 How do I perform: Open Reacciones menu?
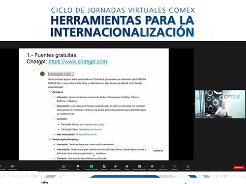[x=152, y=167]
